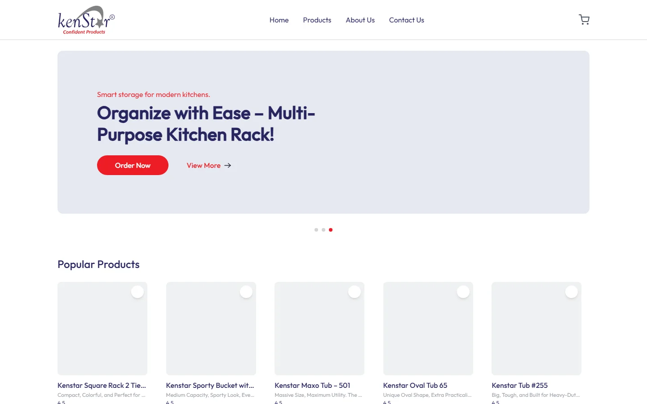Click "Massive Size, Maximum Utility. The ..." description

coord(319,395)
